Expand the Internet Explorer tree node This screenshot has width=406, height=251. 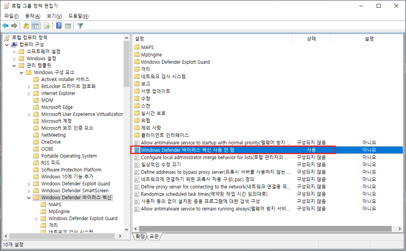(x=29, y=94)
